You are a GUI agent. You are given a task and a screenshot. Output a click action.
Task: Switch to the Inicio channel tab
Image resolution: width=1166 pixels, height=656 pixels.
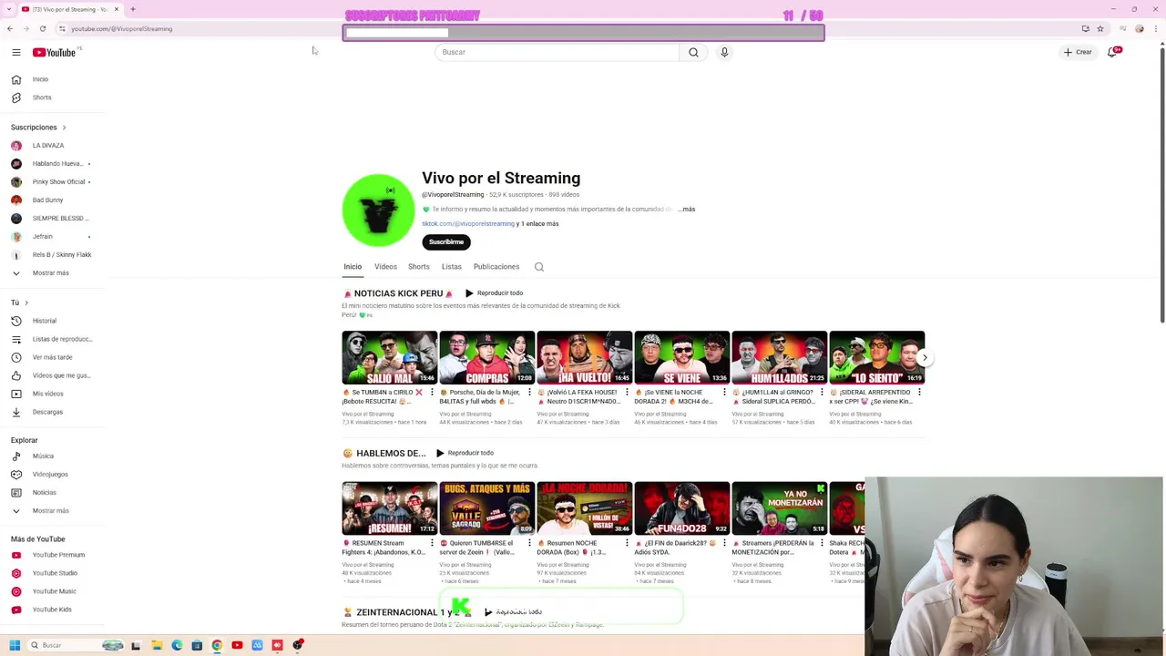353,267
